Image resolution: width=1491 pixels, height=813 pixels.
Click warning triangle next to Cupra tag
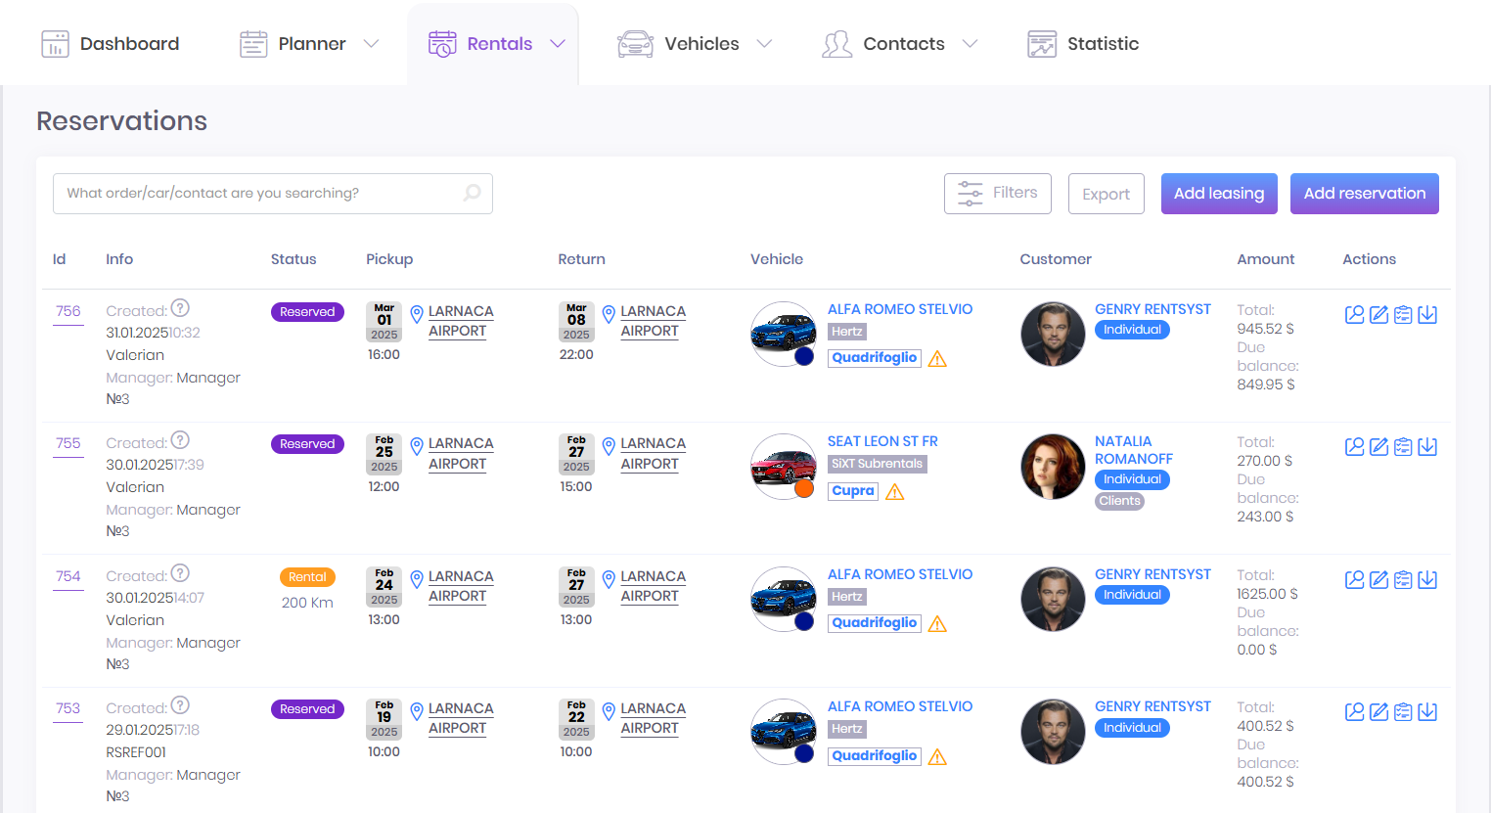pos(895,492)
